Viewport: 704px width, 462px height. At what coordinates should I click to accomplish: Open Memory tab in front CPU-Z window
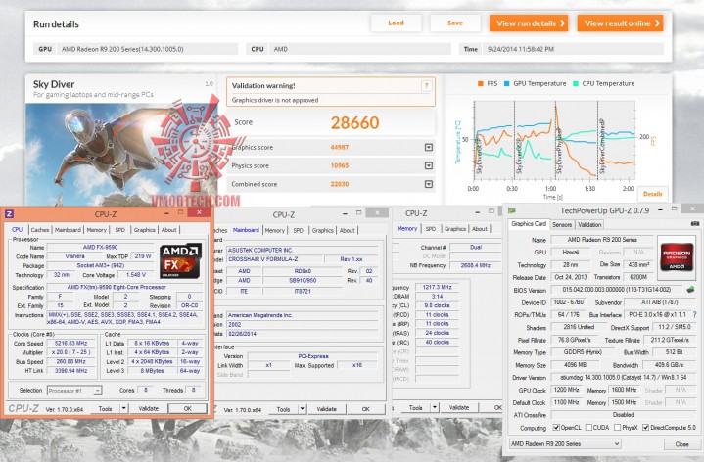coord(97,230)
